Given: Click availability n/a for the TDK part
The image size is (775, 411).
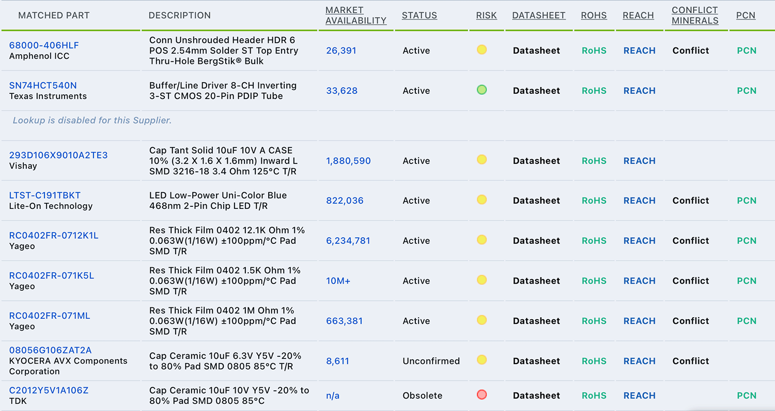Looking at the screenshot, I should [333, 396].
